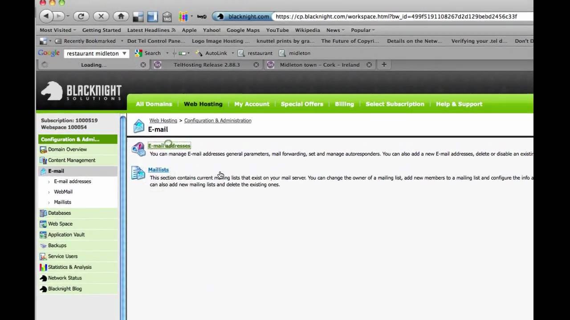Open the Backups icon in the sidebar

(x=43, y=245)
